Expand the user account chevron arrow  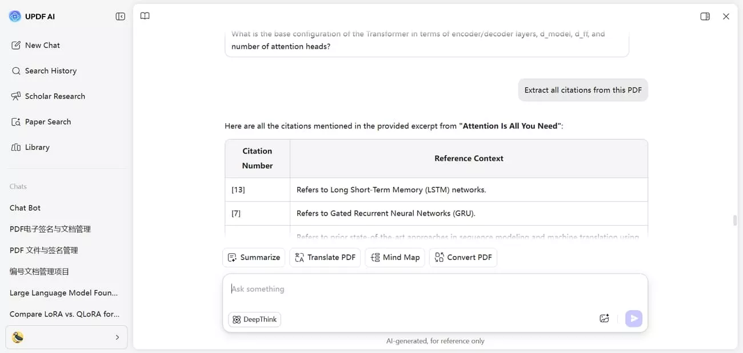[117, 337]
